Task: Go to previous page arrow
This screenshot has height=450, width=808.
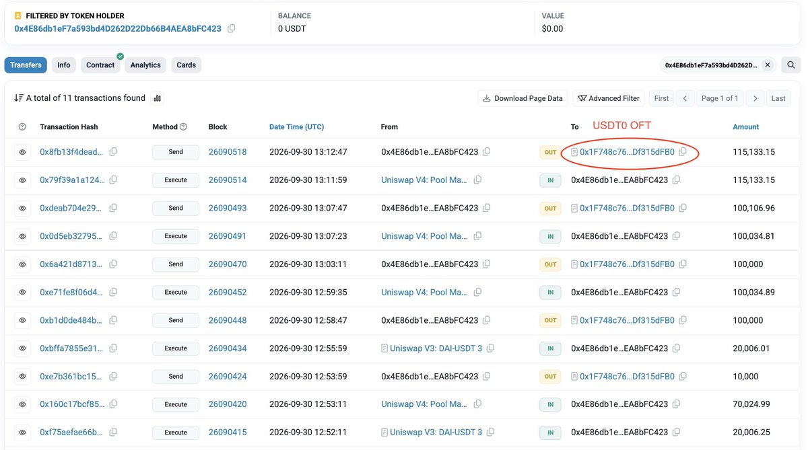Action: pyautogui.click(x=685, y=98)
